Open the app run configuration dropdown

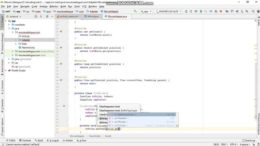tap(146, 11)
